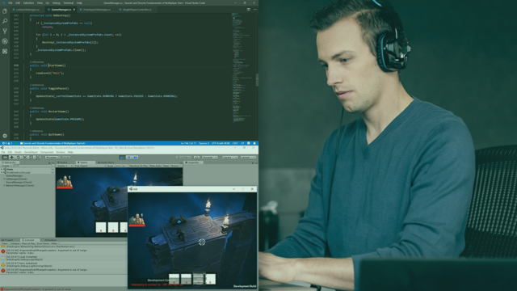Toggle Mute Audio in Game view

pyautogui.click(x=156, y=166)
